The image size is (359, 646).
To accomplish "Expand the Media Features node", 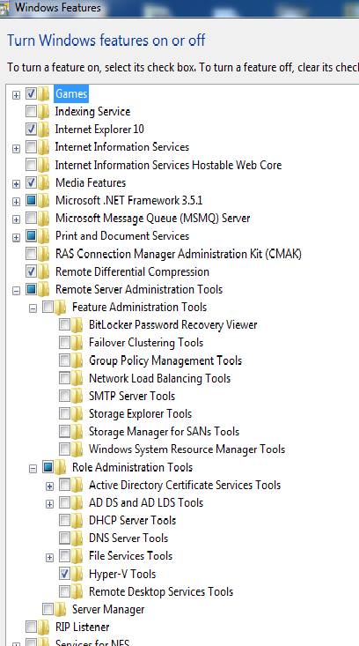I will point(16,184).
